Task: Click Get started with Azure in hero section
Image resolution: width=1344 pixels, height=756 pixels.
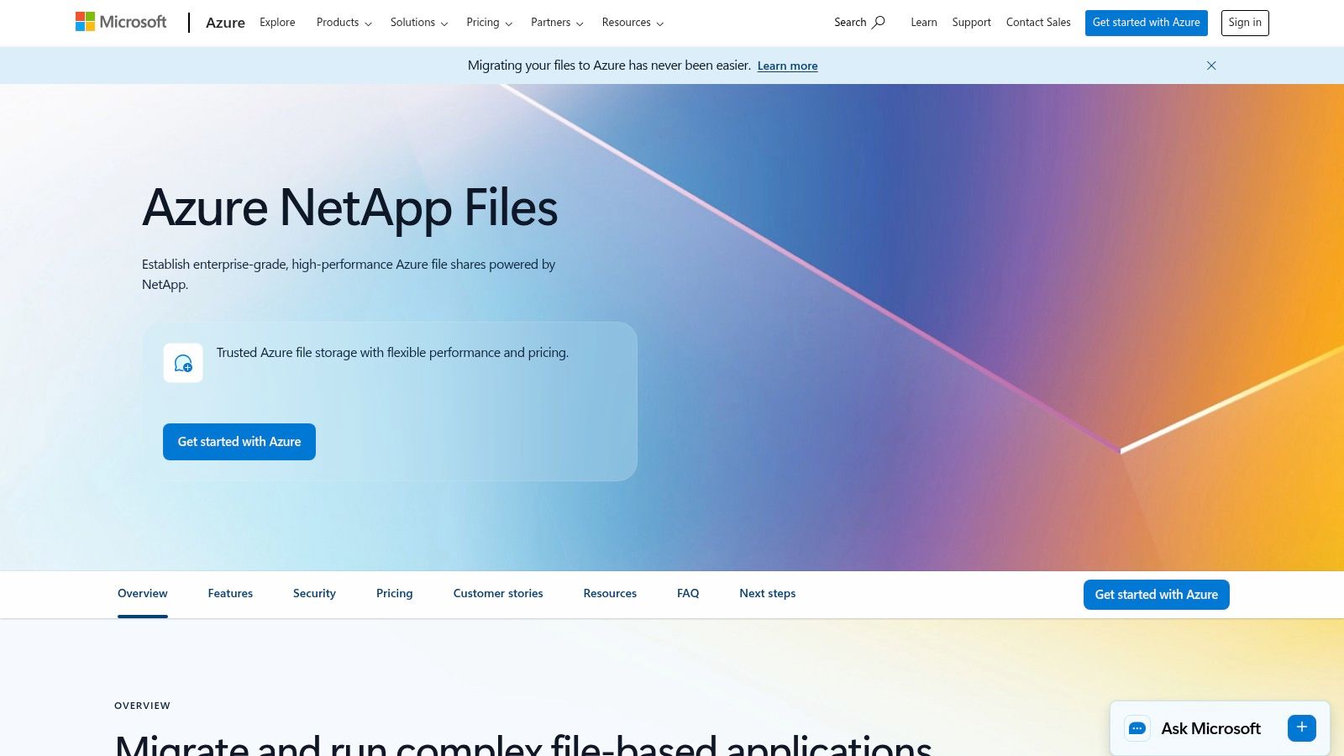Action: [x=239, y=441]
